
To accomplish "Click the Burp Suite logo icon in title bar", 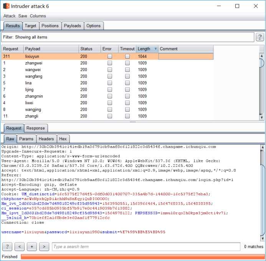I will (x=6, y=6).
